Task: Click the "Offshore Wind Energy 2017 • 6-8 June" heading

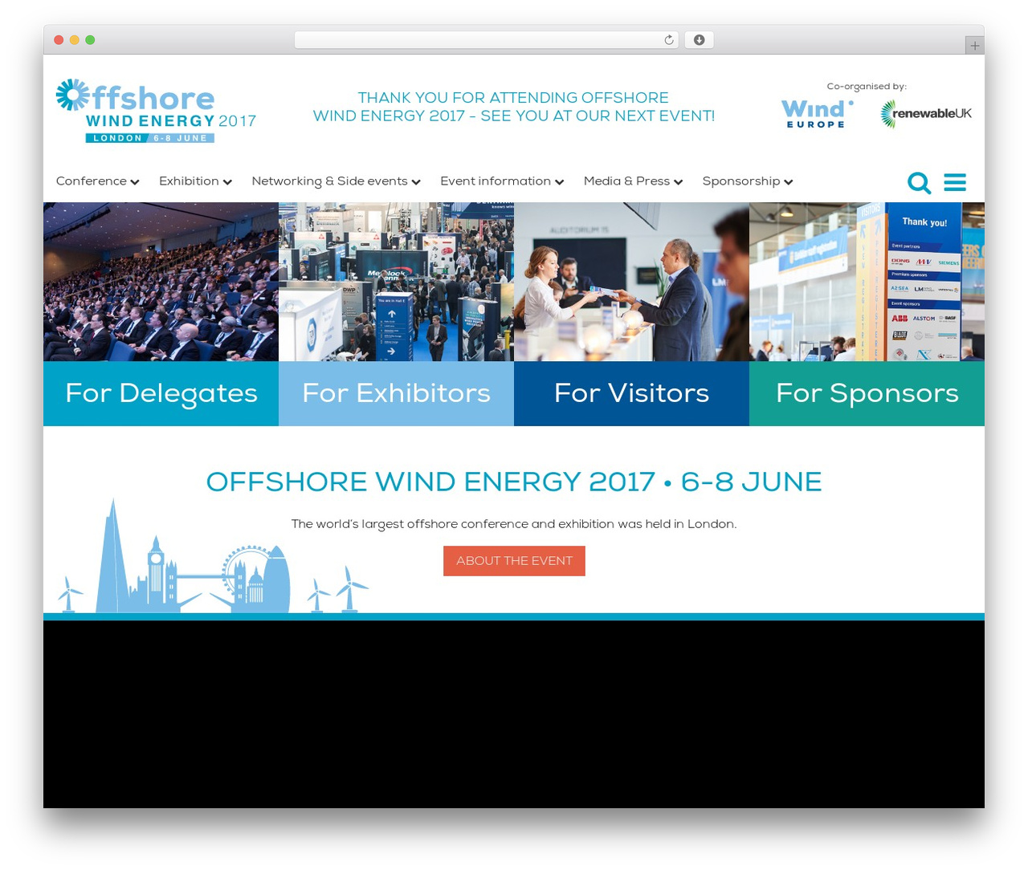Action: pos(514,482)
